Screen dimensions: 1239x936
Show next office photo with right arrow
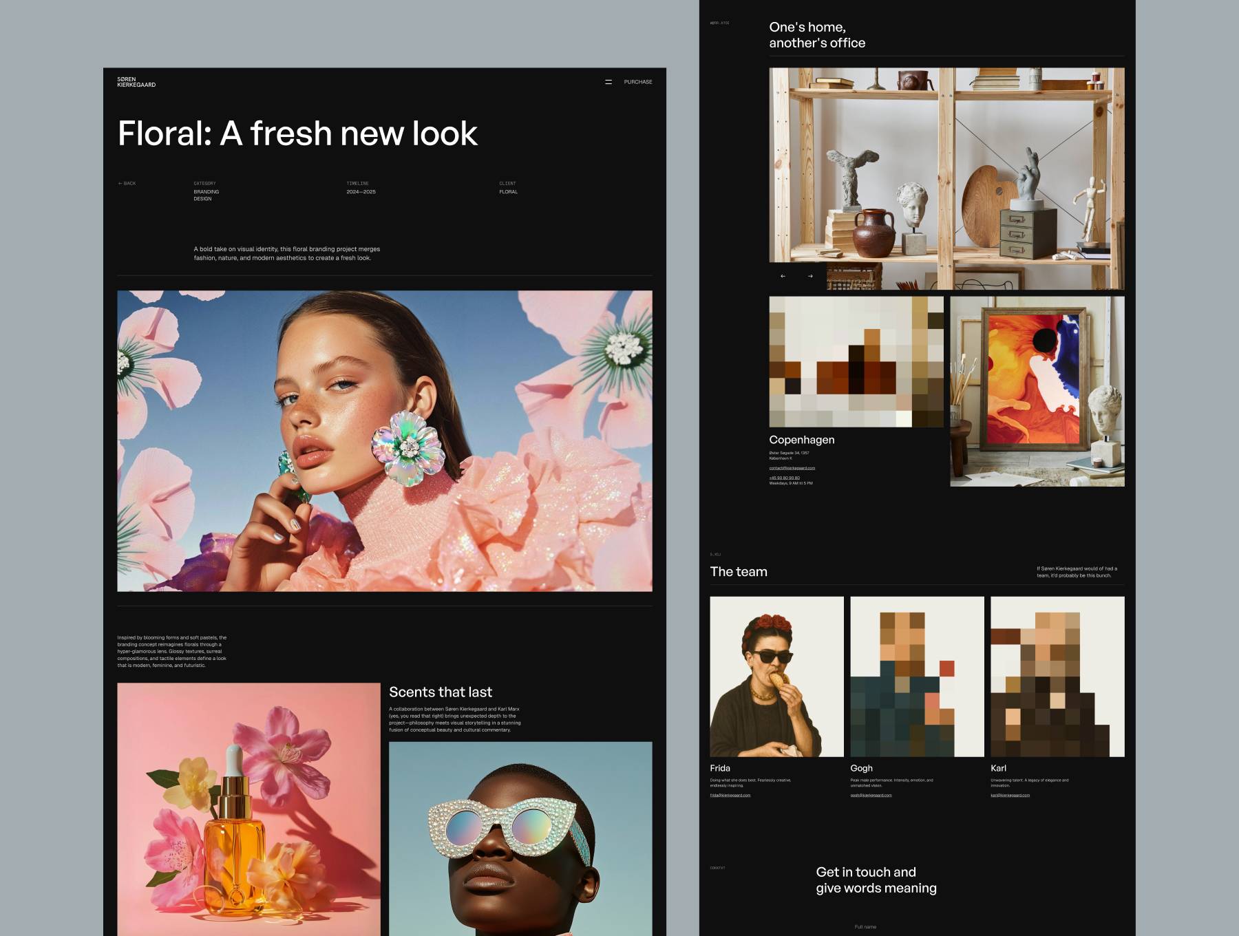tap(810, 276)
